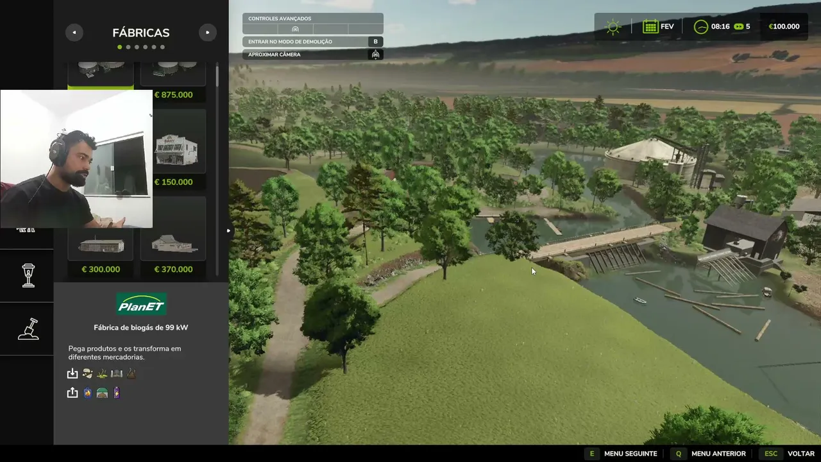The image size is (821, 462).
Task: Click the € 150.000 price label
Action: [173, 182]
